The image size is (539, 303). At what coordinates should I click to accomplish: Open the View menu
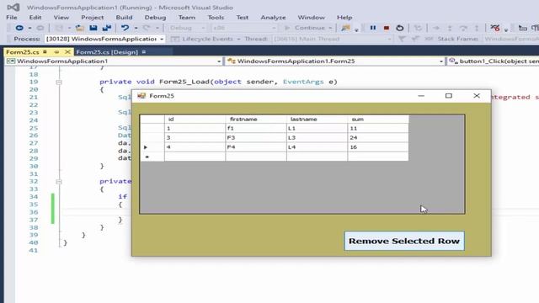61,17
